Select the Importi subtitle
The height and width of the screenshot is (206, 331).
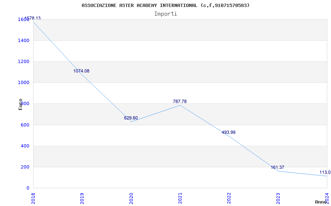tap(165, 14)
